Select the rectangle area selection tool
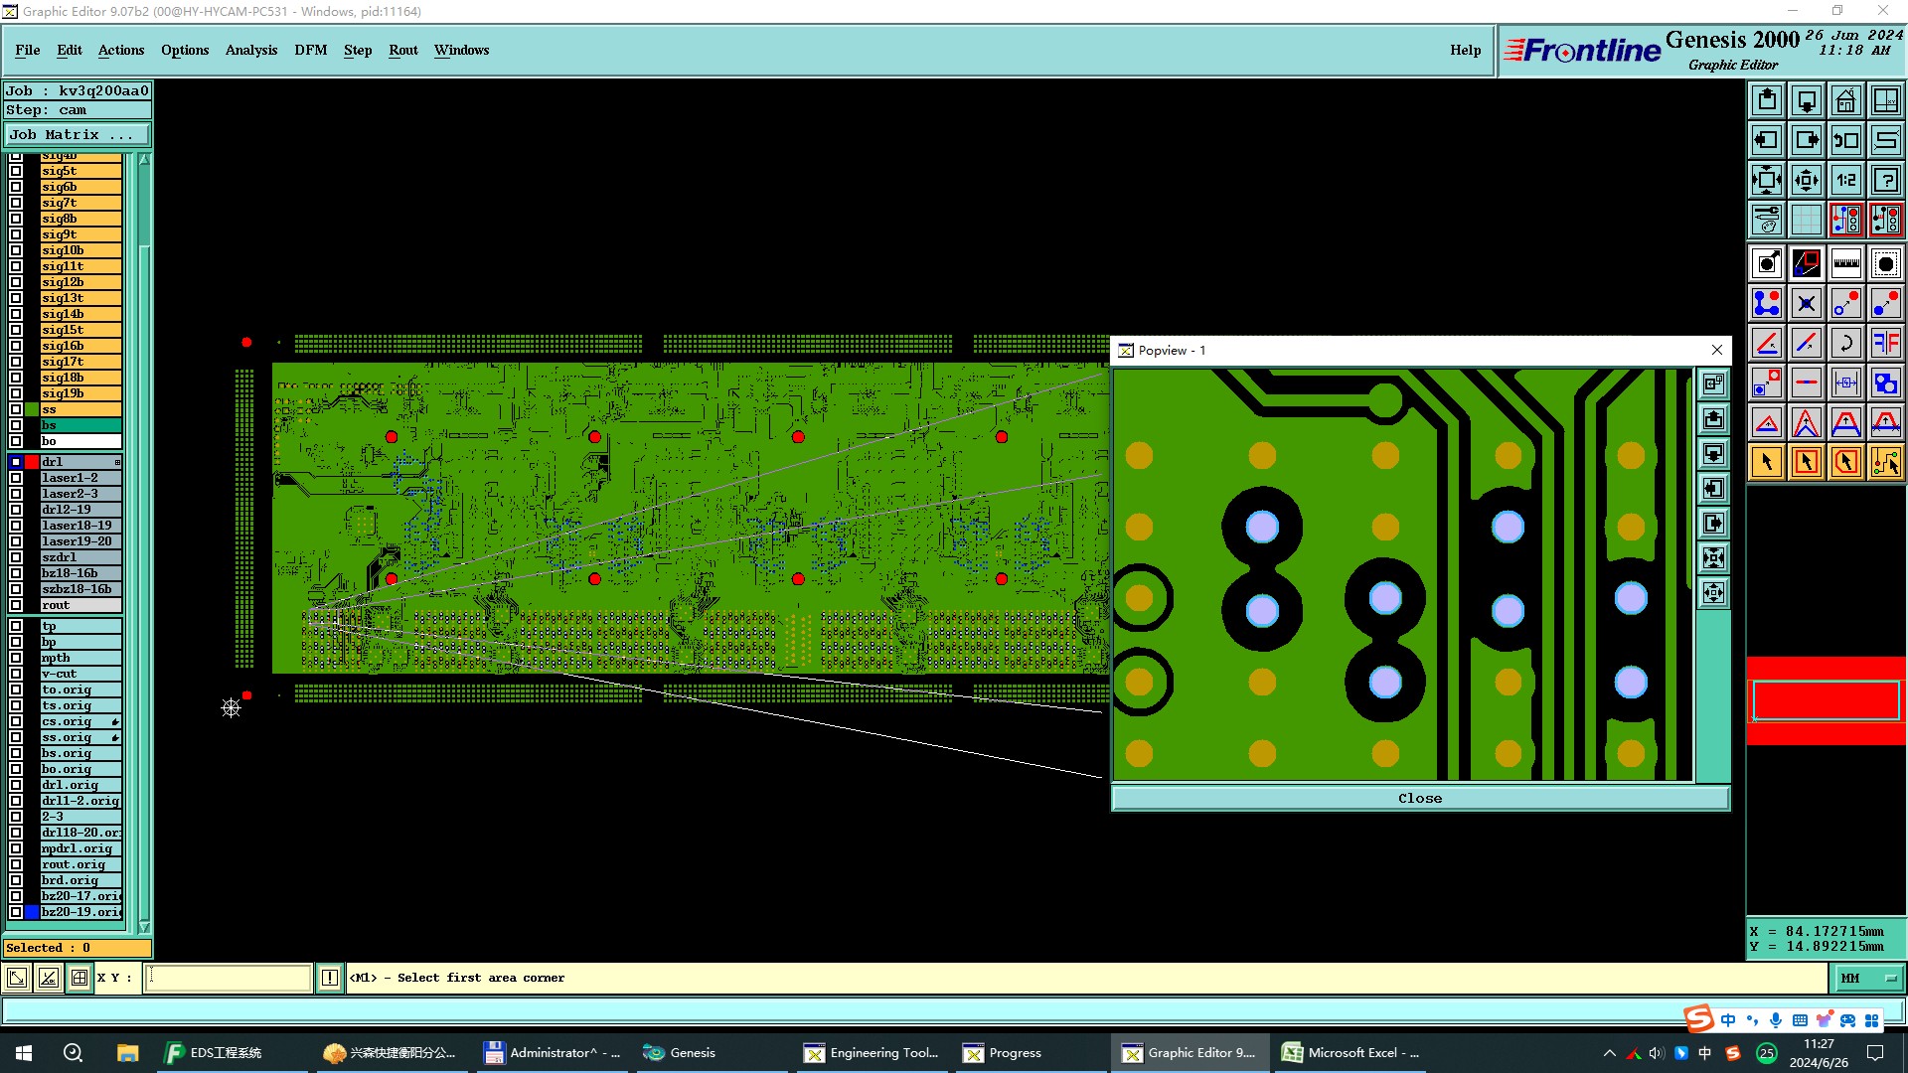The height and width of the screenshot is (1073, 1908). point(1807,462)
